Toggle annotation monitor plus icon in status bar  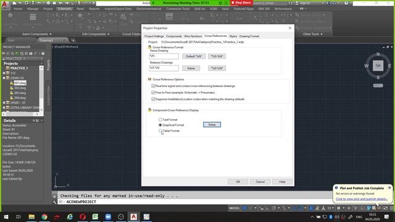[x=349, y=208]
